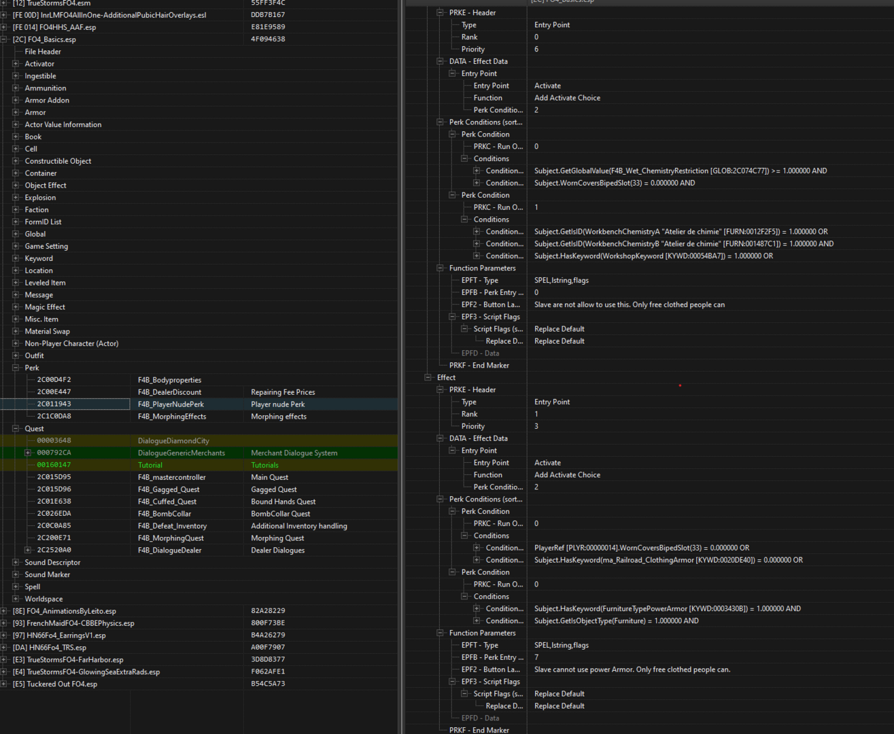Image resolution: width=894 pixels, height=734 pixels.
Task: Collapse the Perk group
Action: click(x=16, y=368)
